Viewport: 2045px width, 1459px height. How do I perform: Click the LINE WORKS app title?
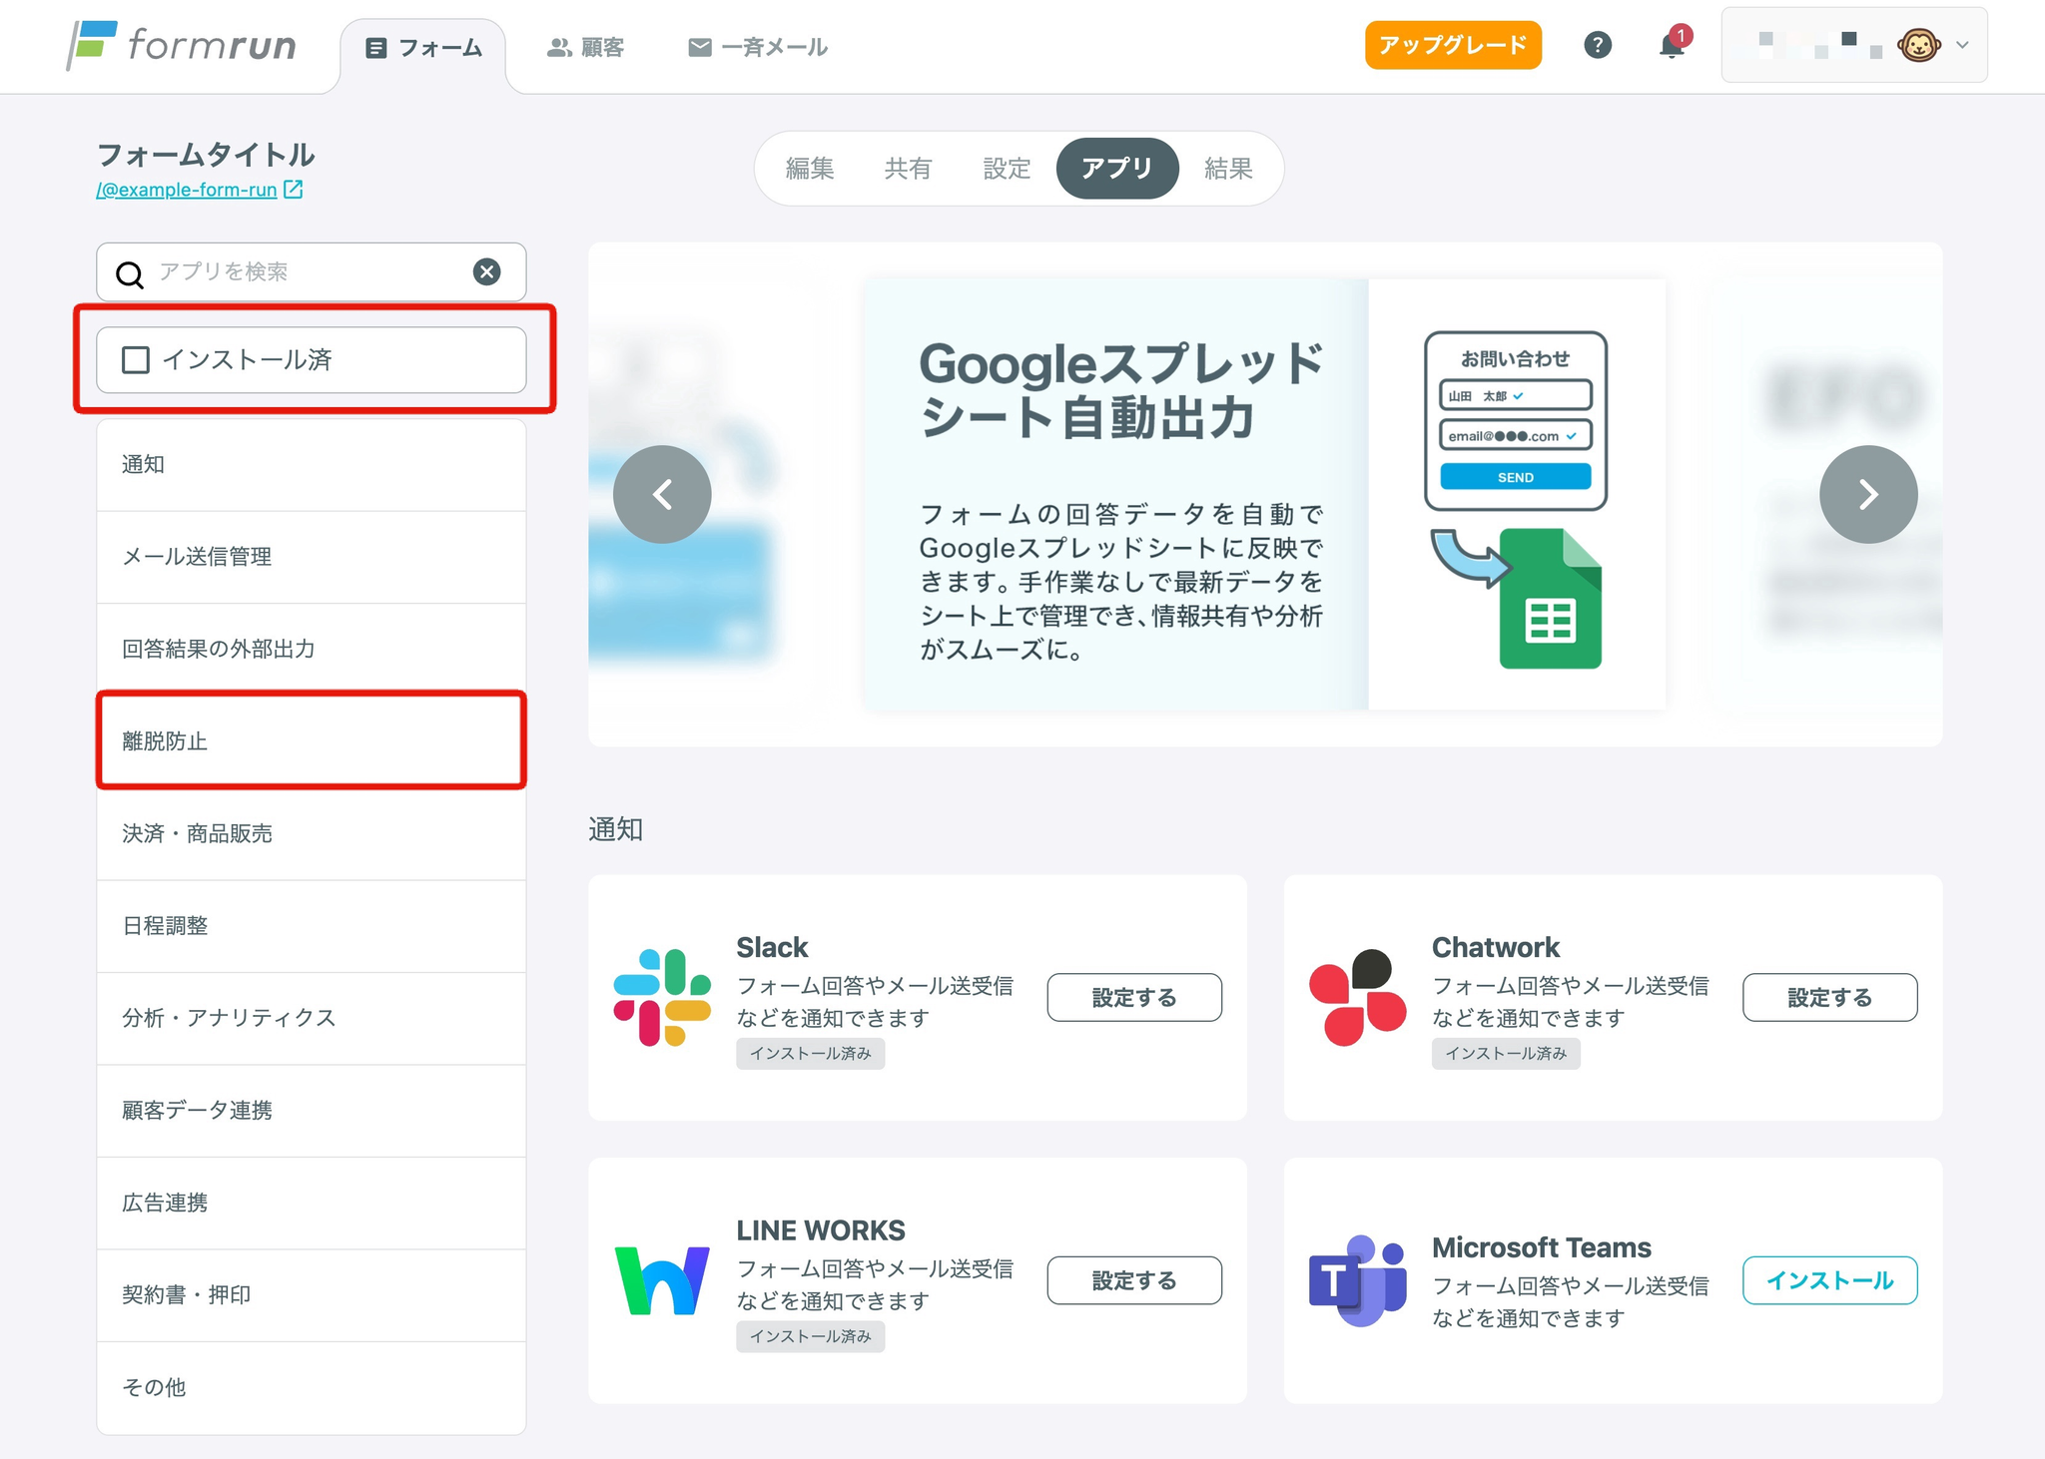coord(821,1230)
